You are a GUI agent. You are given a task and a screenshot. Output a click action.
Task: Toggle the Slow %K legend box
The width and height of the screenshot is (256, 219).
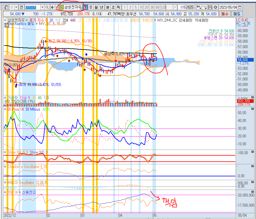click(5, 152)
